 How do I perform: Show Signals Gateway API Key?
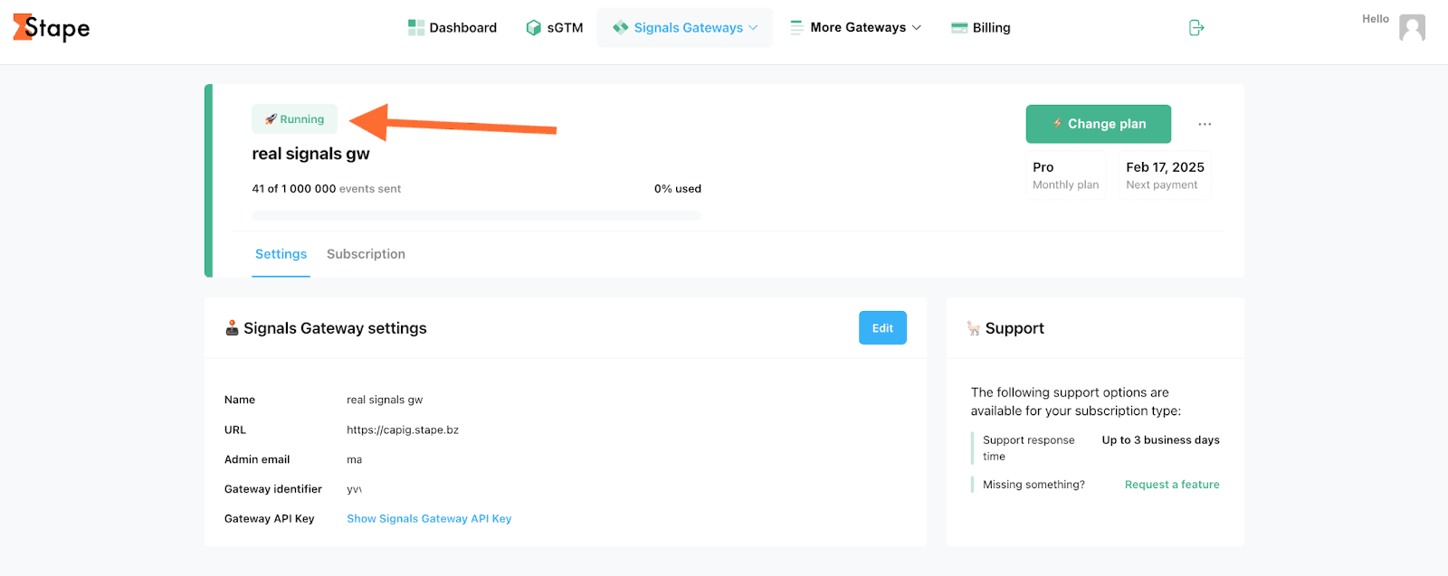(429, 519)
